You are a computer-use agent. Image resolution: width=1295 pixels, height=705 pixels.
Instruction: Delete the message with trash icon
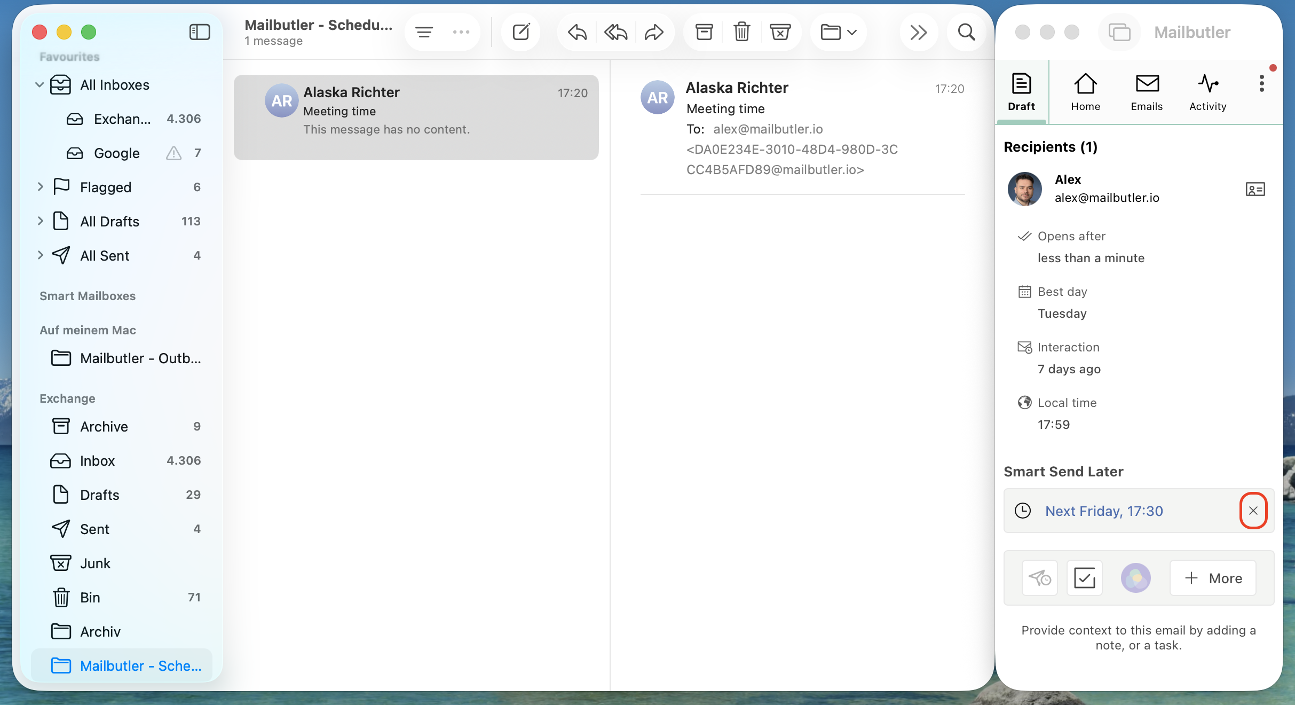tap(742, 33)
